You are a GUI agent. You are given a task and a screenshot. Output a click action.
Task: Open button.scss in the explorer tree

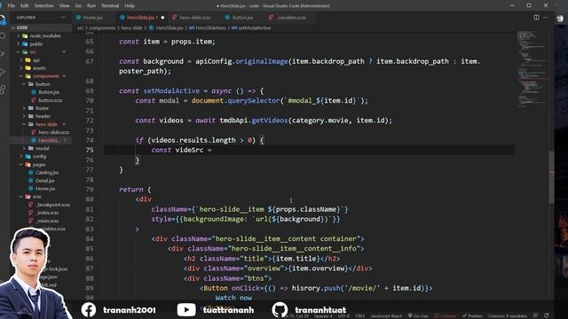pyautogui.click(x=41, y=100)
